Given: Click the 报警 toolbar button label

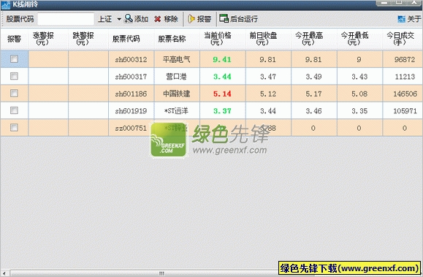Looking at the screenshot, I should click(204, 19).
